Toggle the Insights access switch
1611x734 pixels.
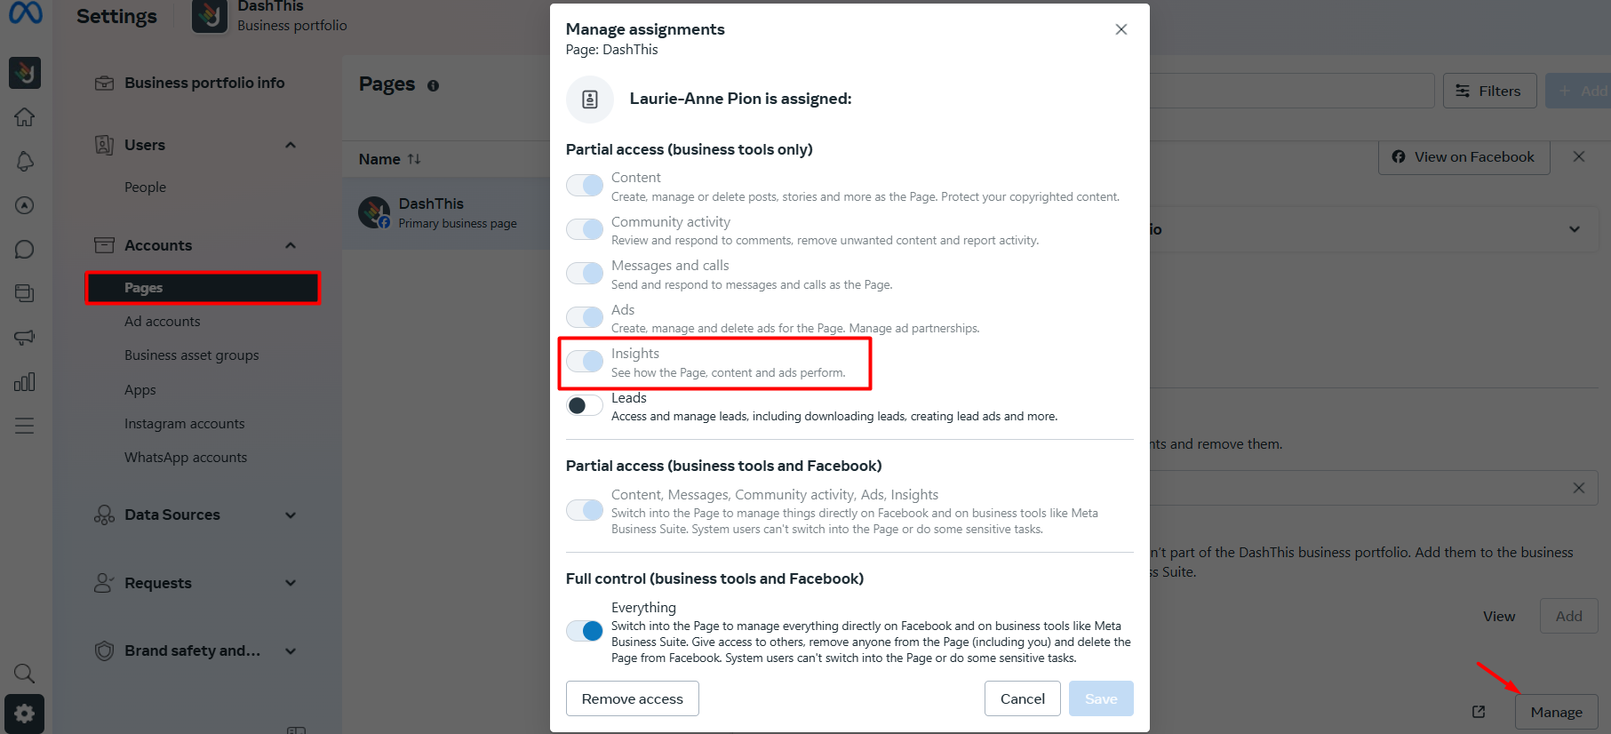point(585,362)
